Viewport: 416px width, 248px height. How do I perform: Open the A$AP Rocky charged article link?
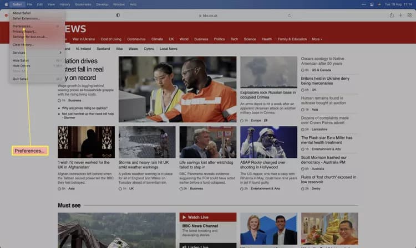point(263,165)
